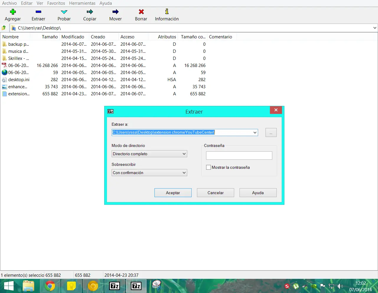The image size is (378, 293).
Task: Go up one folder level icon
Action: (4, 28)
